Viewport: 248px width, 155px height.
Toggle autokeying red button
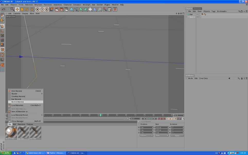point(162,119)
